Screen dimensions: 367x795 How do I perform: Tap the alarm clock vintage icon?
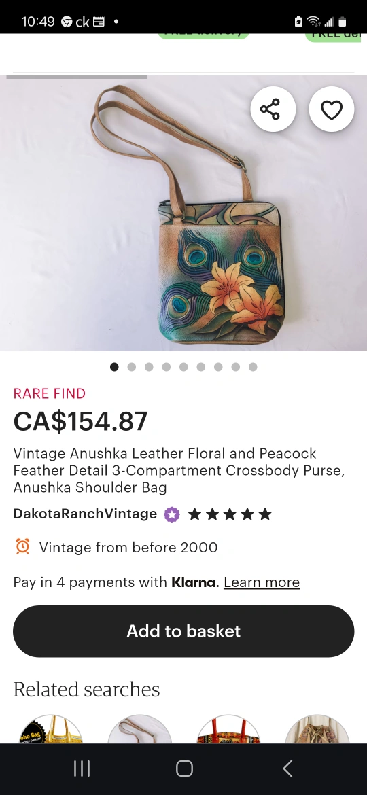(x=22, y=546)
